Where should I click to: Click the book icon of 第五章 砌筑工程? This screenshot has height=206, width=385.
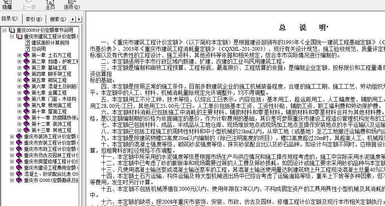click(x=27, y=80)
